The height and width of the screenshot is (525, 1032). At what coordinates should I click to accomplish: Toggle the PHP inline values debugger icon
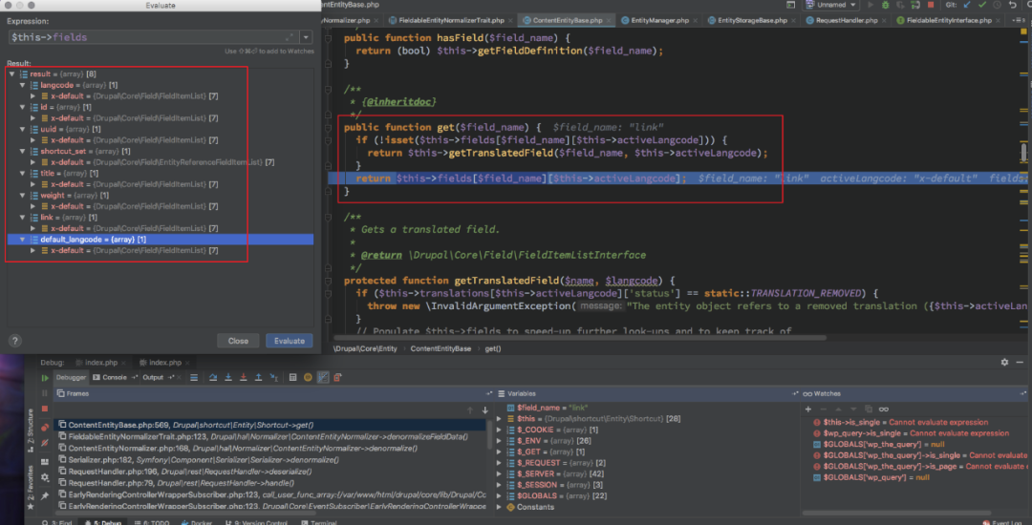point(323,377)
